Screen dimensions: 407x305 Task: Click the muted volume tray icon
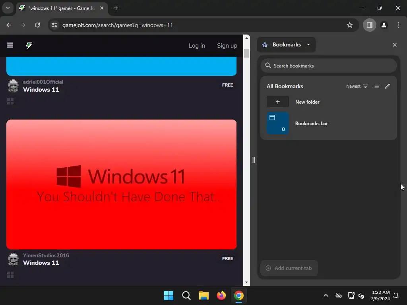pyautogui.click(x=361, y=295)
